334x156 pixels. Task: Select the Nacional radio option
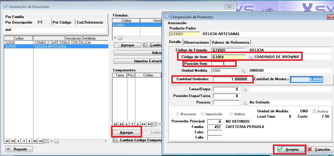[x=178, y=114]
